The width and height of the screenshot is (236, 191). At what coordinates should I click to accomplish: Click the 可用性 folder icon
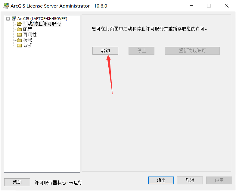(x=19, y=35)
